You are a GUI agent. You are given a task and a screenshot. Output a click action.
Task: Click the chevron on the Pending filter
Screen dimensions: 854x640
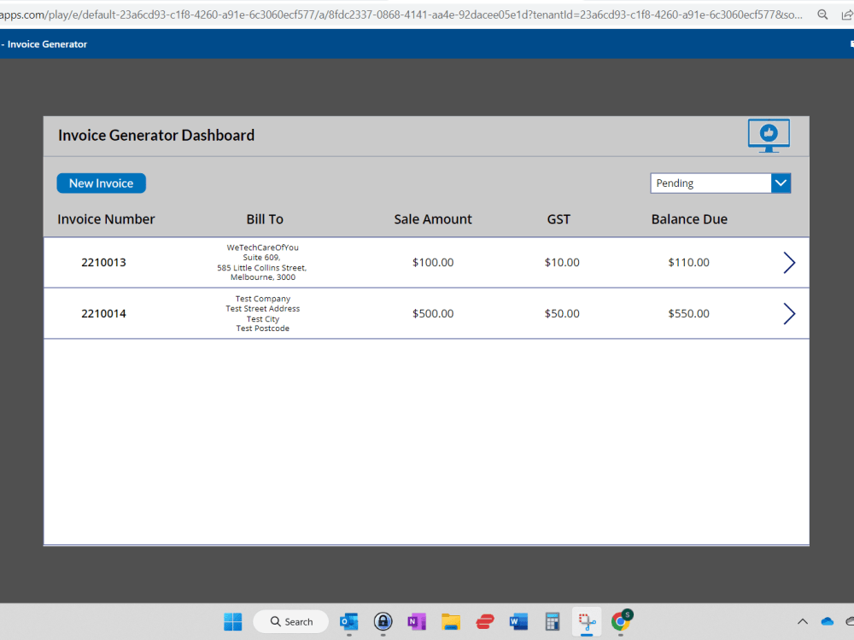[x=781, y=183]
